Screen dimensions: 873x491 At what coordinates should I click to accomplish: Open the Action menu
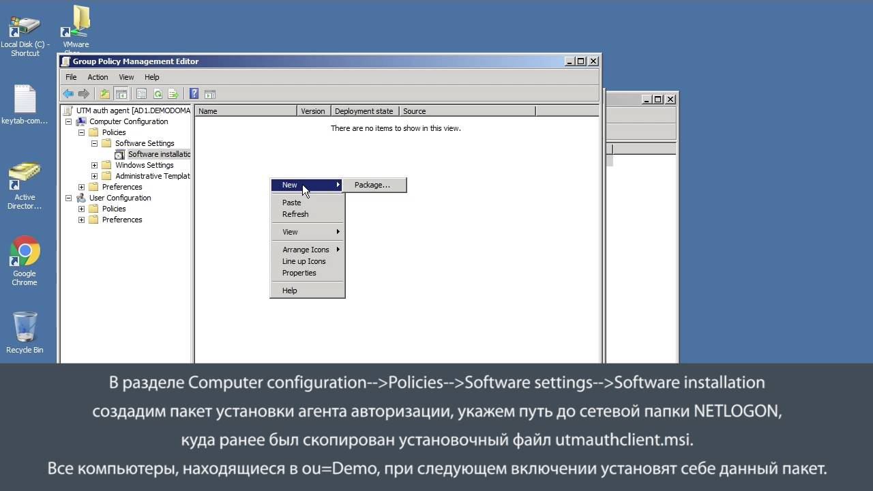click(x=98, y=77)
